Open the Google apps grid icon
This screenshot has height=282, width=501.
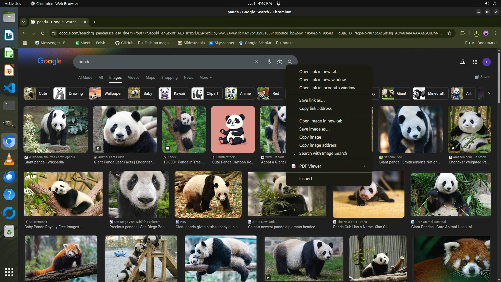tap(475, 62)
